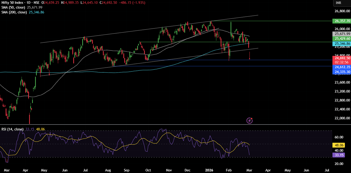
Task: Click the purple 33.15 RSI axis label
Action: tap(338, 155)
